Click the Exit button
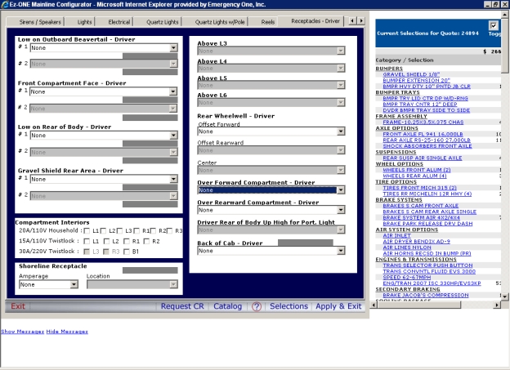The height and width of the screenshot is (370, 510). click(x=18, y=306)
